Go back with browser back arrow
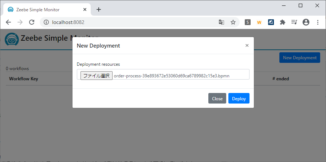The height and width of the screenshot is (162, 326). coord(8,22)
